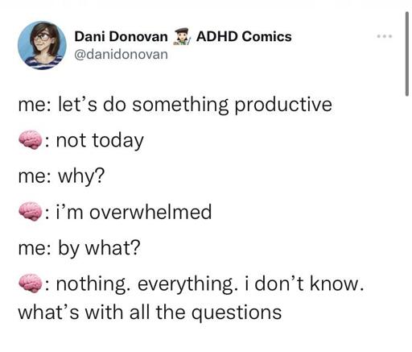Click the brain emoji before "nothing. everything."
Viewport: 412px width, 352px height.
click(31, 284)
